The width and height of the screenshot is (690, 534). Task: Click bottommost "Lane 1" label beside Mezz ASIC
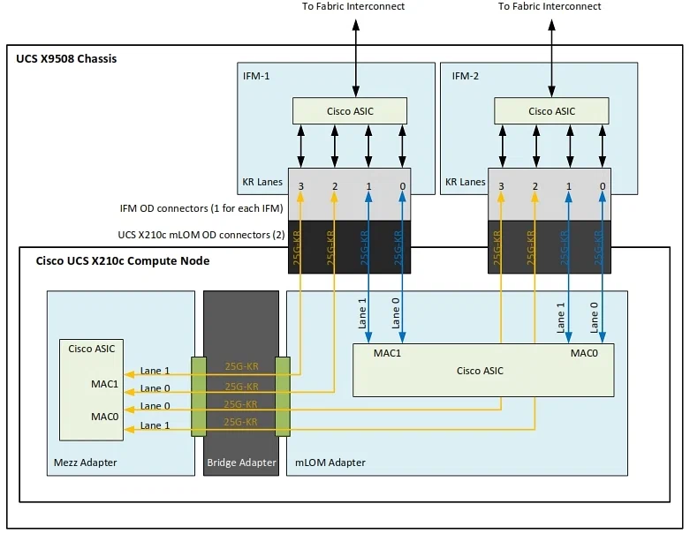(155, 425)
